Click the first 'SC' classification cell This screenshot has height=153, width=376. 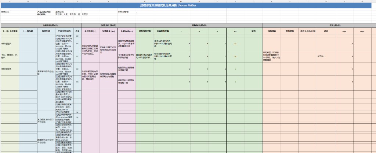coord(77,112)
